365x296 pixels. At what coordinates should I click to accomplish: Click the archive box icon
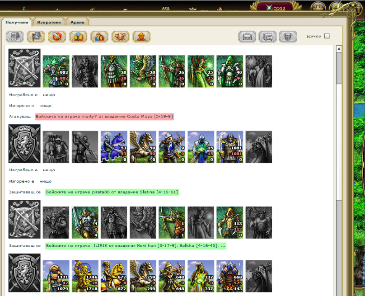coord(268,37)
